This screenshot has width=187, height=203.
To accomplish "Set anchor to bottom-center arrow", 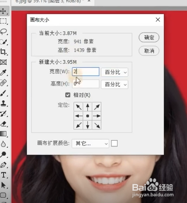I will (x=88, y=125).
